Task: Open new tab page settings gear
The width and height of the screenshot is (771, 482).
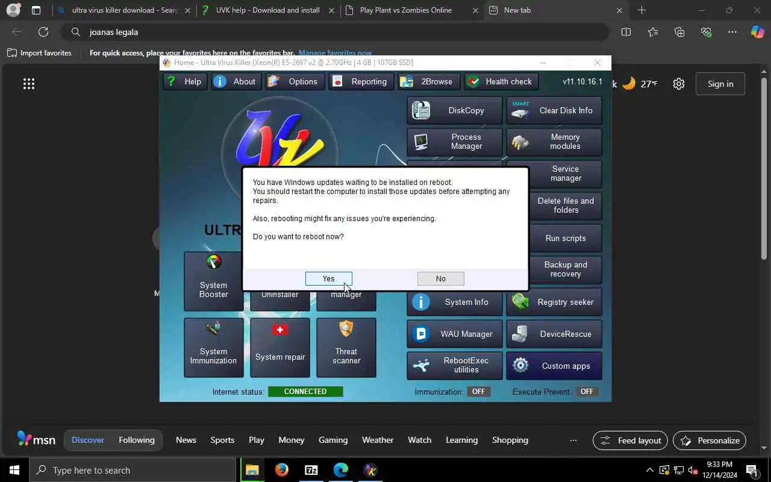Action: [679, 84]
